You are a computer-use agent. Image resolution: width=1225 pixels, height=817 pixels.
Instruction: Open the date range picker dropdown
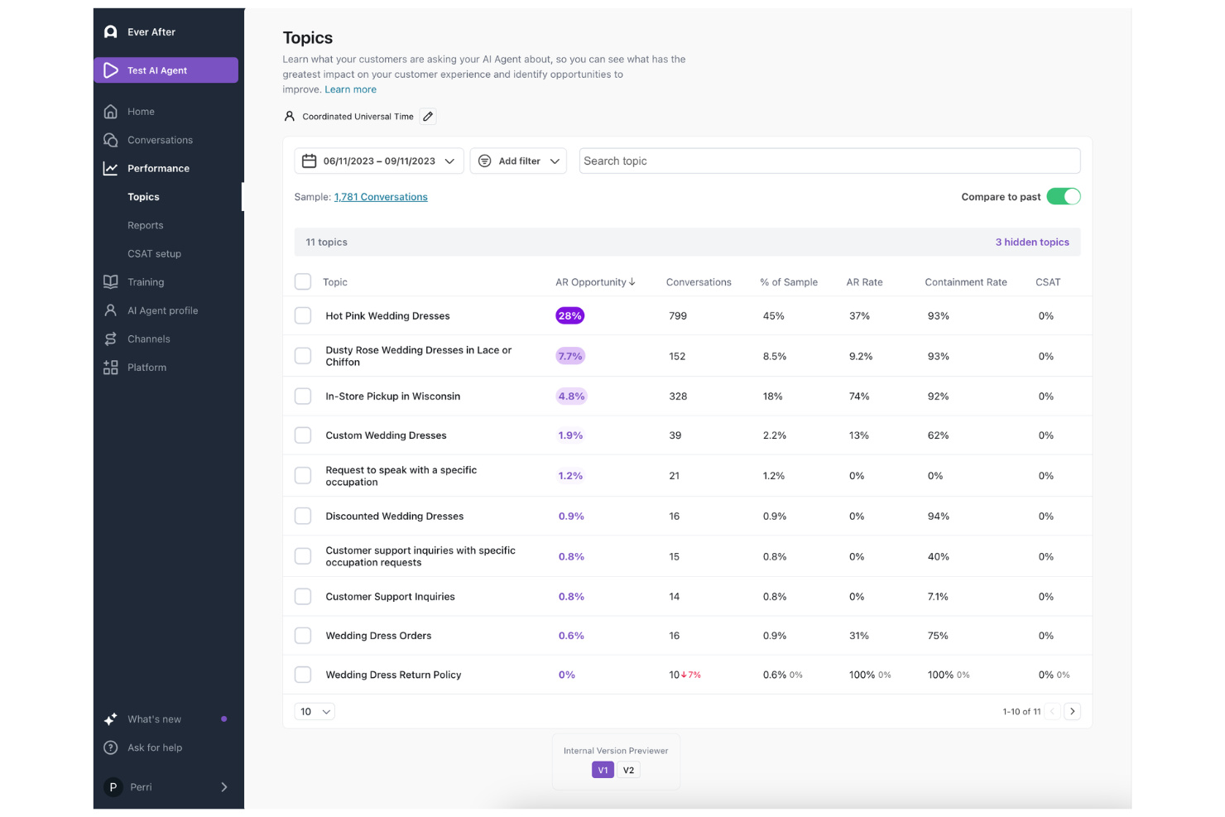point(378,161)
